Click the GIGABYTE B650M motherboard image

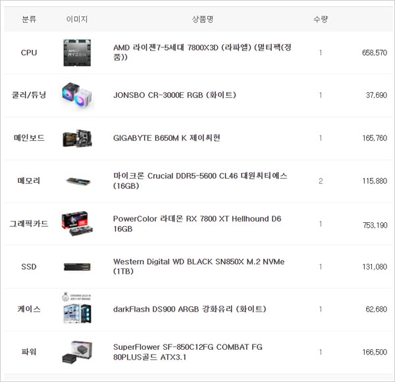(x=77, y=138)
